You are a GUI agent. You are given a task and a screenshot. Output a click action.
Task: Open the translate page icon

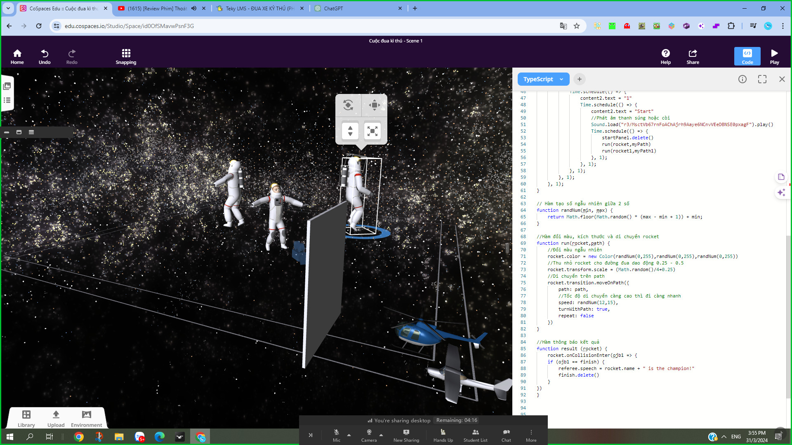563,26
